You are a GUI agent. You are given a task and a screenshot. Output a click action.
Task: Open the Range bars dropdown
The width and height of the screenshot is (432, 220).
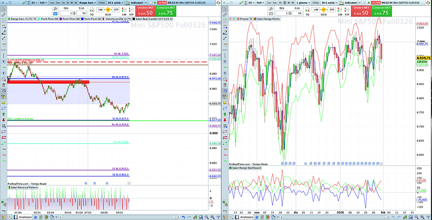88,3
